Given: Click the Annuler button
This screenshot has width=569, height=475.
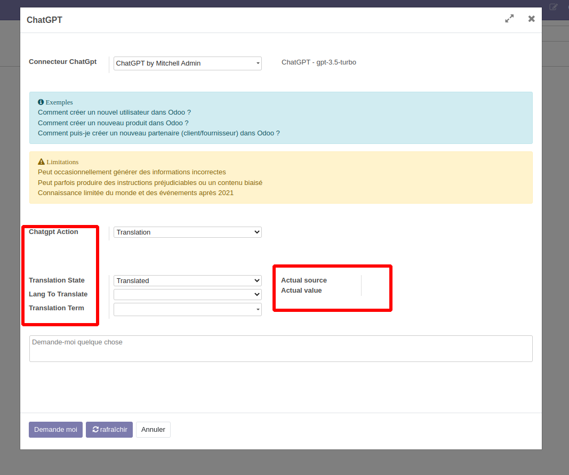Looking at the screenshot, I should click(x=153, y=430).
